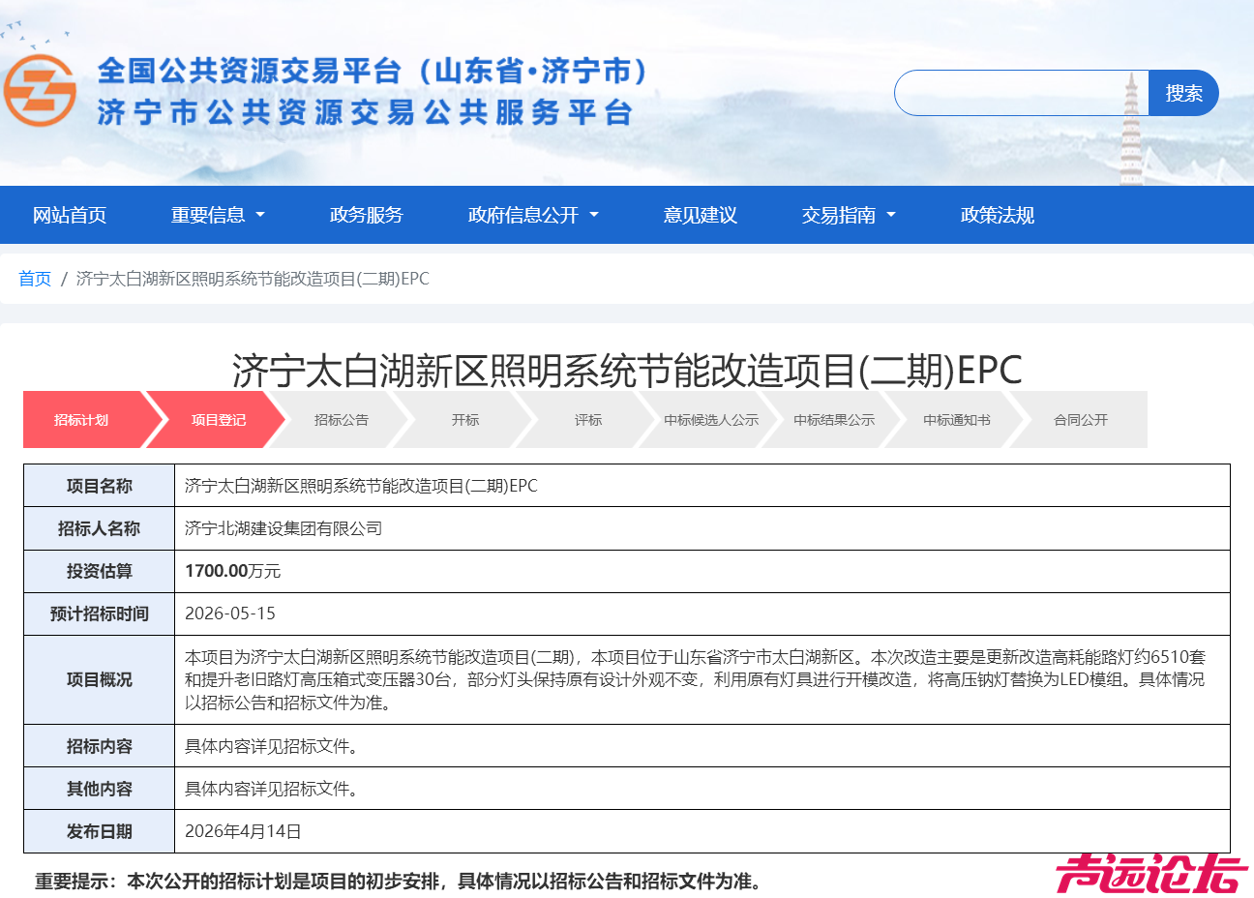Viewport: 1254px width, 898px height.
Task: Expand the 政府信息公开 dropdown
Action: 527,215
